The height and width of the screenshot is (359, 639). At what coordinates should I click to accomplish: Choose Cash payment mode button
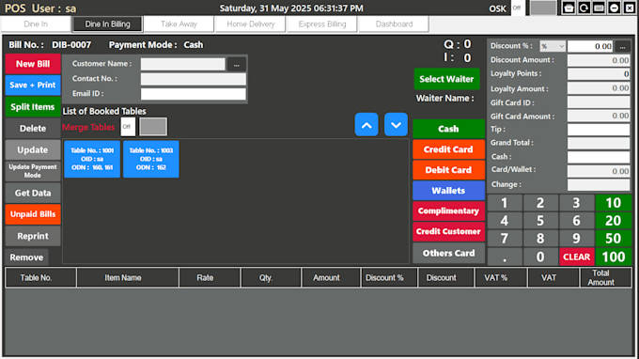[448, 129]
